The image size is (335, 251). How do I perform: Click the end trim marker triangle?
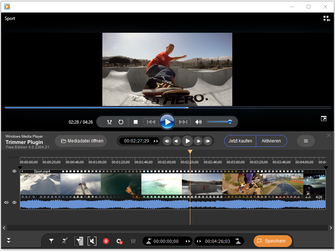pos(325,168)
